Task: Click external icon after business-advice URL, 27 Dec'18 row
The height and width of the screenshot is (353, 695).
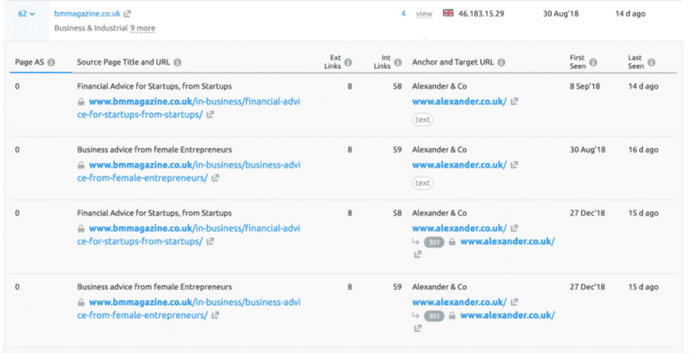Action: pyautogui.click(x=215, y=316)
